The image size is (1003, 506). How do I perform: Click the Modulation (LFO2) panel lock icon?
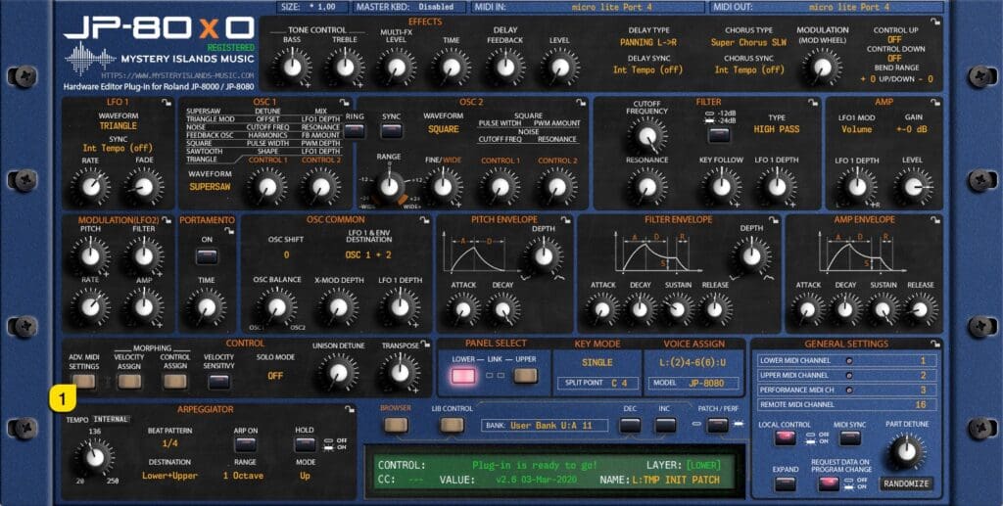167,220
